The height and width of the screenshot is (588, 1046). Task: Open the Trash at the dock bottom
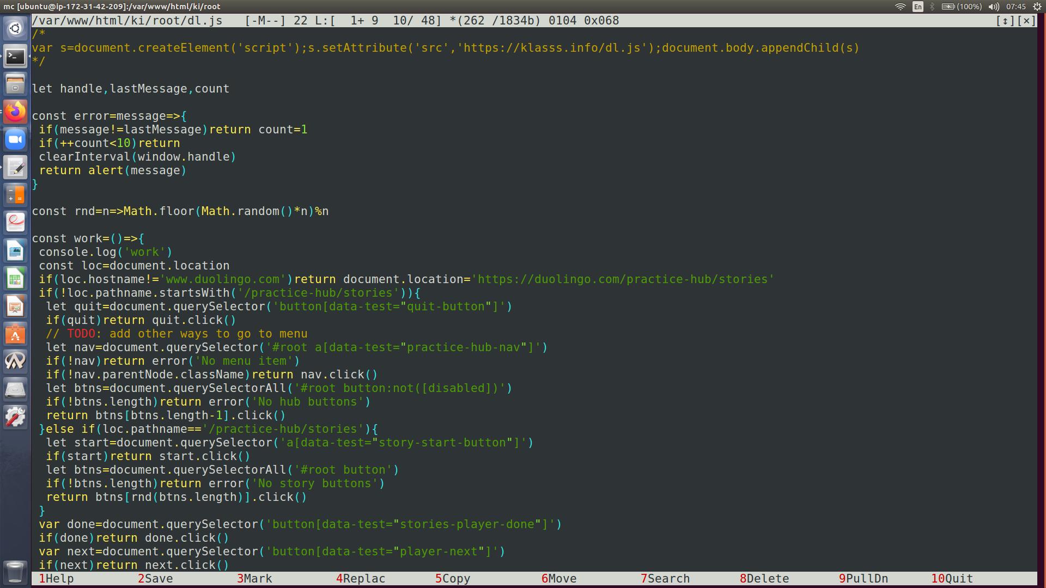click(15, 572)
